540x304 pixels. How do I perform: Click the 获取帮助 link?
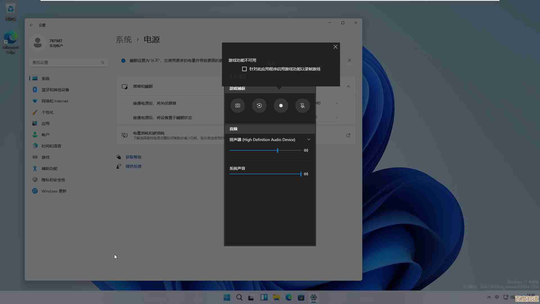tap(133, 157)
